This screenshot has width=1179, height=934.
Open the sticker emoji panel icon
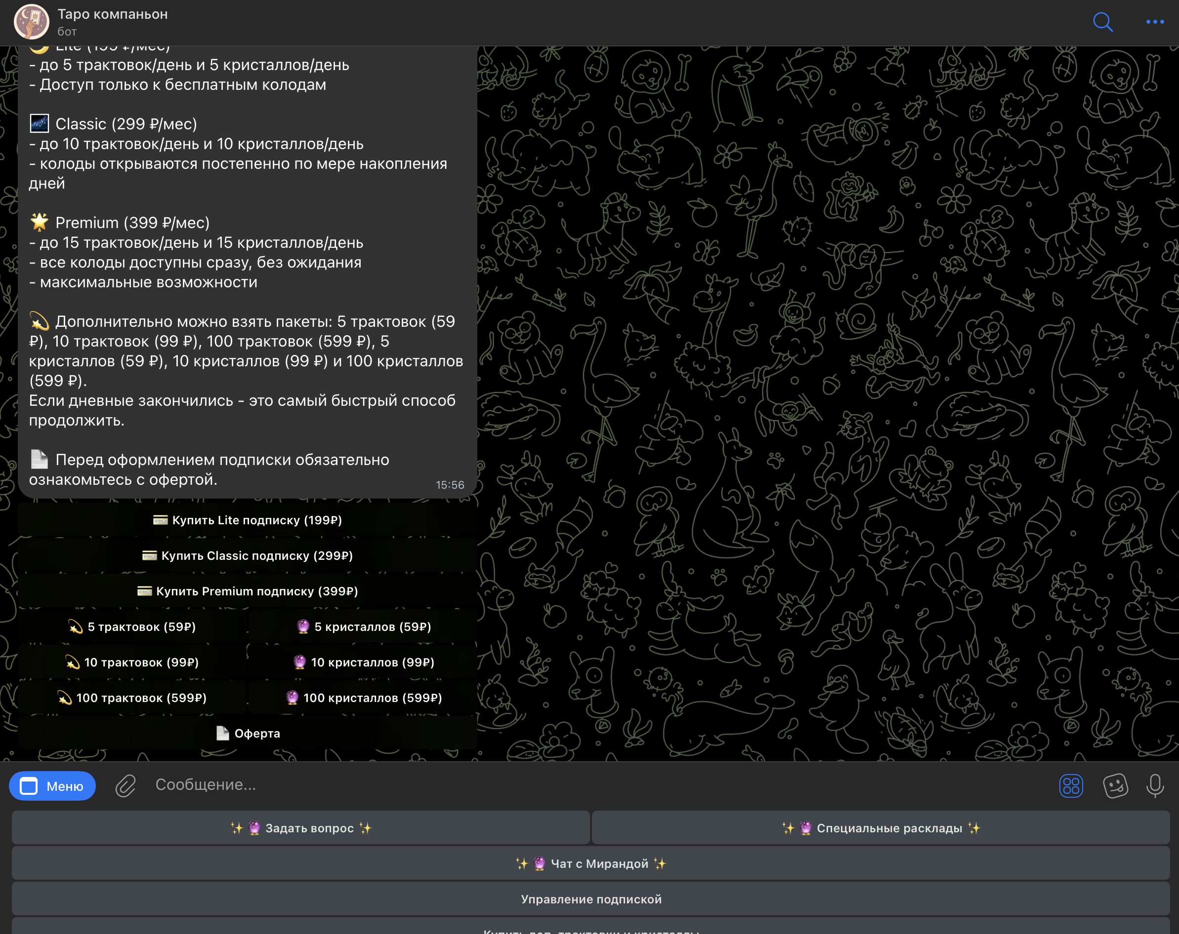point(1114,785)
